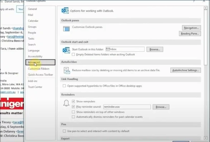Screen dimensions: 210x142
Task: Click the Reminders bell icon
Action: click(x=66, y=103)
